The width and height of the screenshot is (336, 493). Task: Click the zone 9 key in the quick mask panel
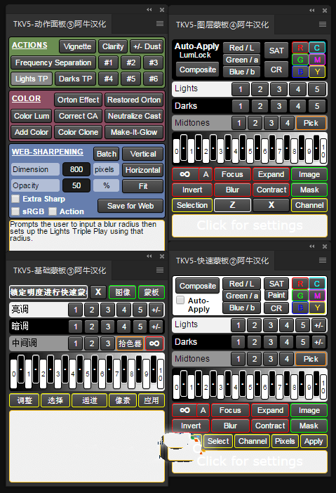click(309, 388)
